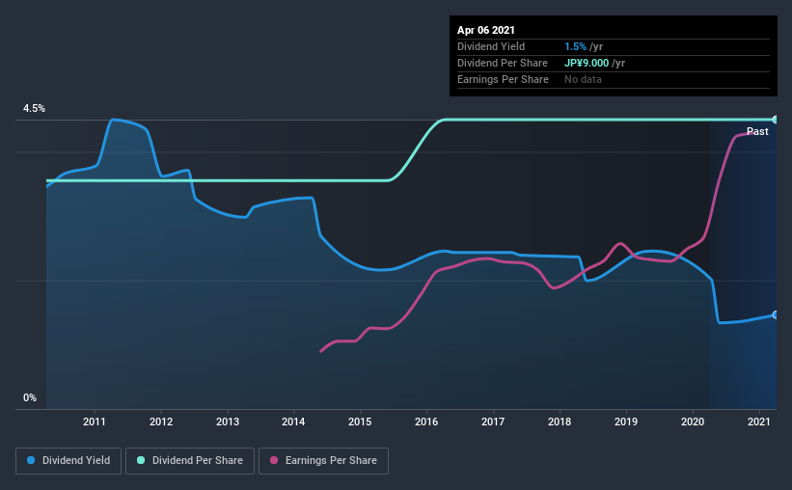Click the 2011 x-axis label

coord(94,422)
